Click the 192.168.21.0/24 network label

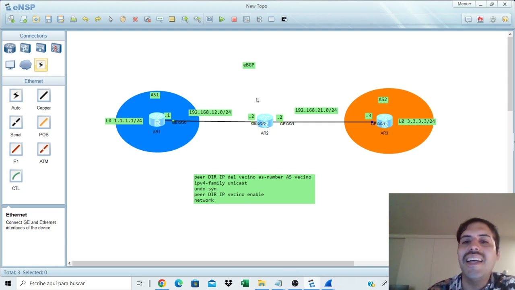coord(316,110)
